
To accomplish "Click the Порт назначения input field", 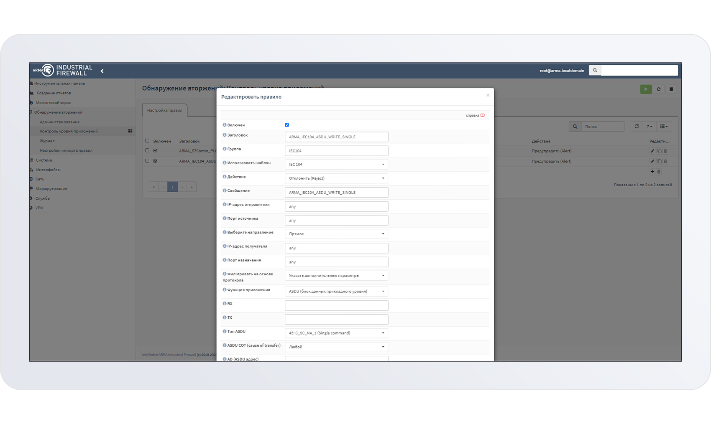I will tap(336, 262).
